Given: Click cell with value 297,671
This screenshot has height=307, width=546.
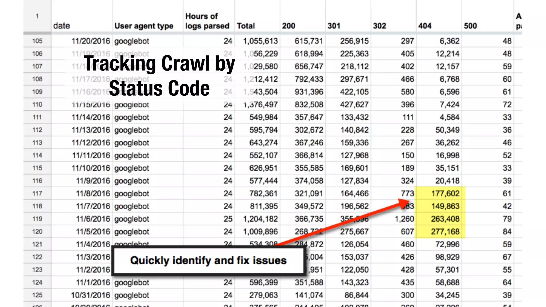Looking at the screenshot, I should pyautogui.click(x=348, y=79).
